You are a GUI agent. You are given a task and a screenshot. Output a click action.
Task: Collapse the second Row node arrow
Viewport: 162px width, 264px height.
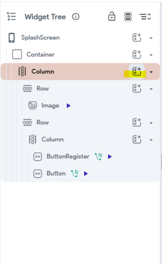pos(151,123)
